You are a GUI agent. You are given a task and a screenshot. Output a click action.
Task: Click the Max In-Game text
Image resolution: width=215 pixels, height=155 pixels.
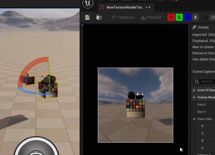203,47
